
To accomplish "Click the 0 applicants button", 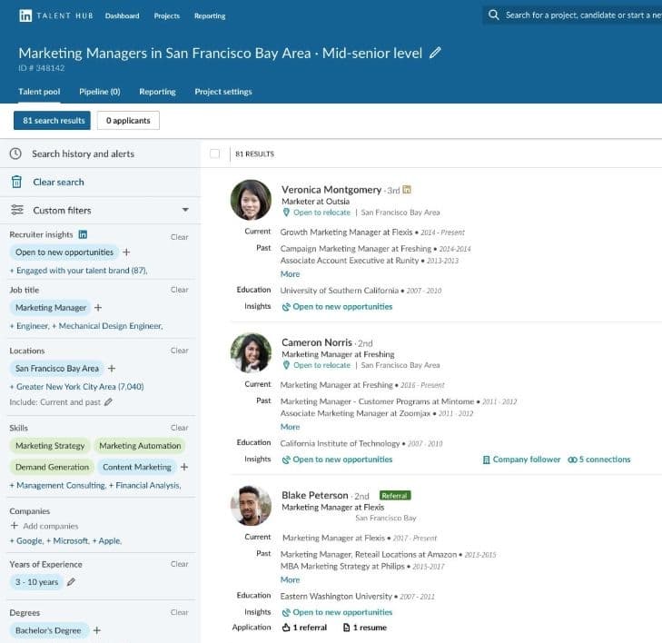I will [x=128, y=120].
